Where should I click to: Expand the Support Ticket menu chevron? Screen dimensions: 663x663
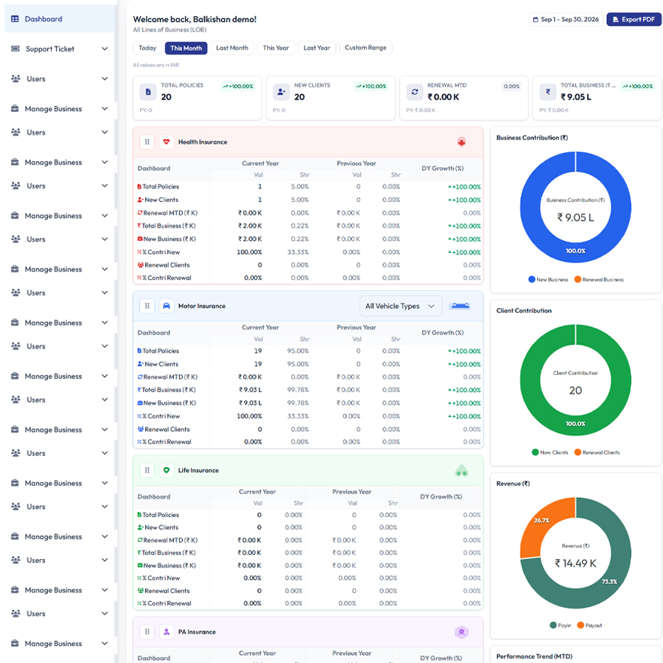click(105, 49)
